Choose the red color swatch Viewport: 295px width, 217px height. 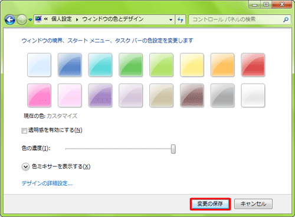(x=253, y=65)
